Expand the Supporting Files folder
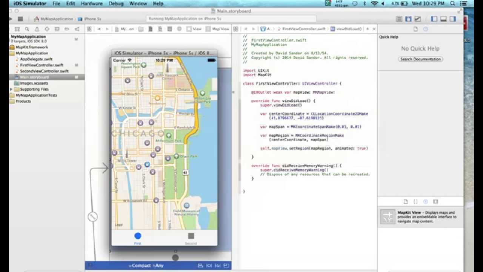The image size is (483, 272). (x=11, y=89)
